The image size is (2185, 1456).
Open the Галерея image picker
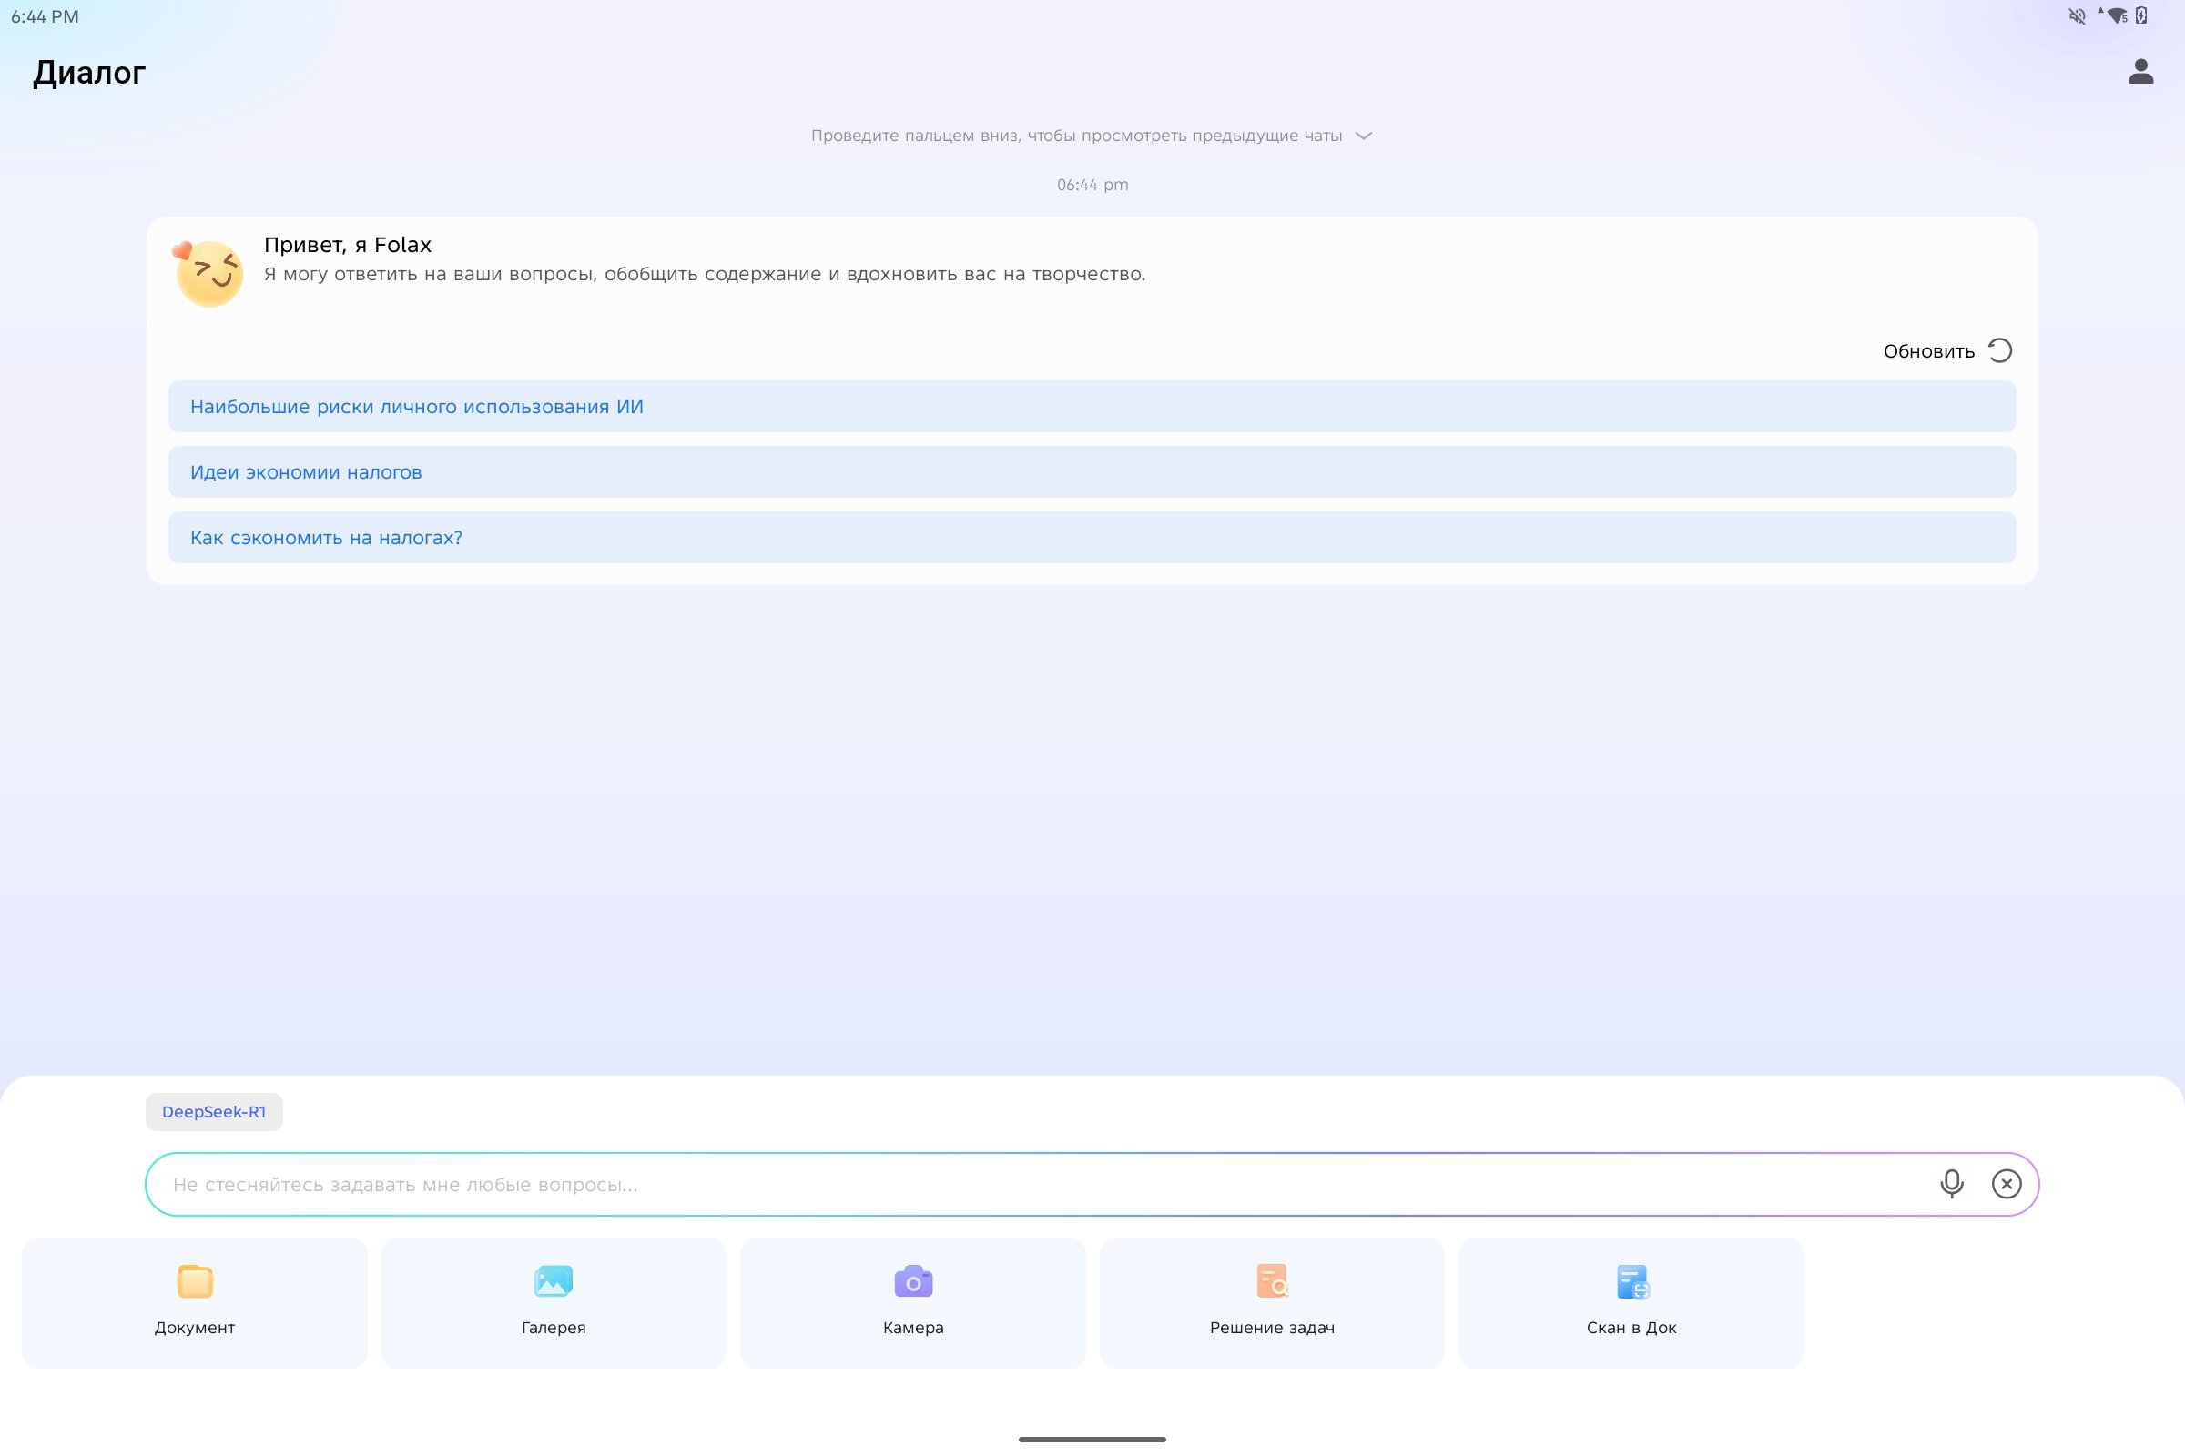553,1282
